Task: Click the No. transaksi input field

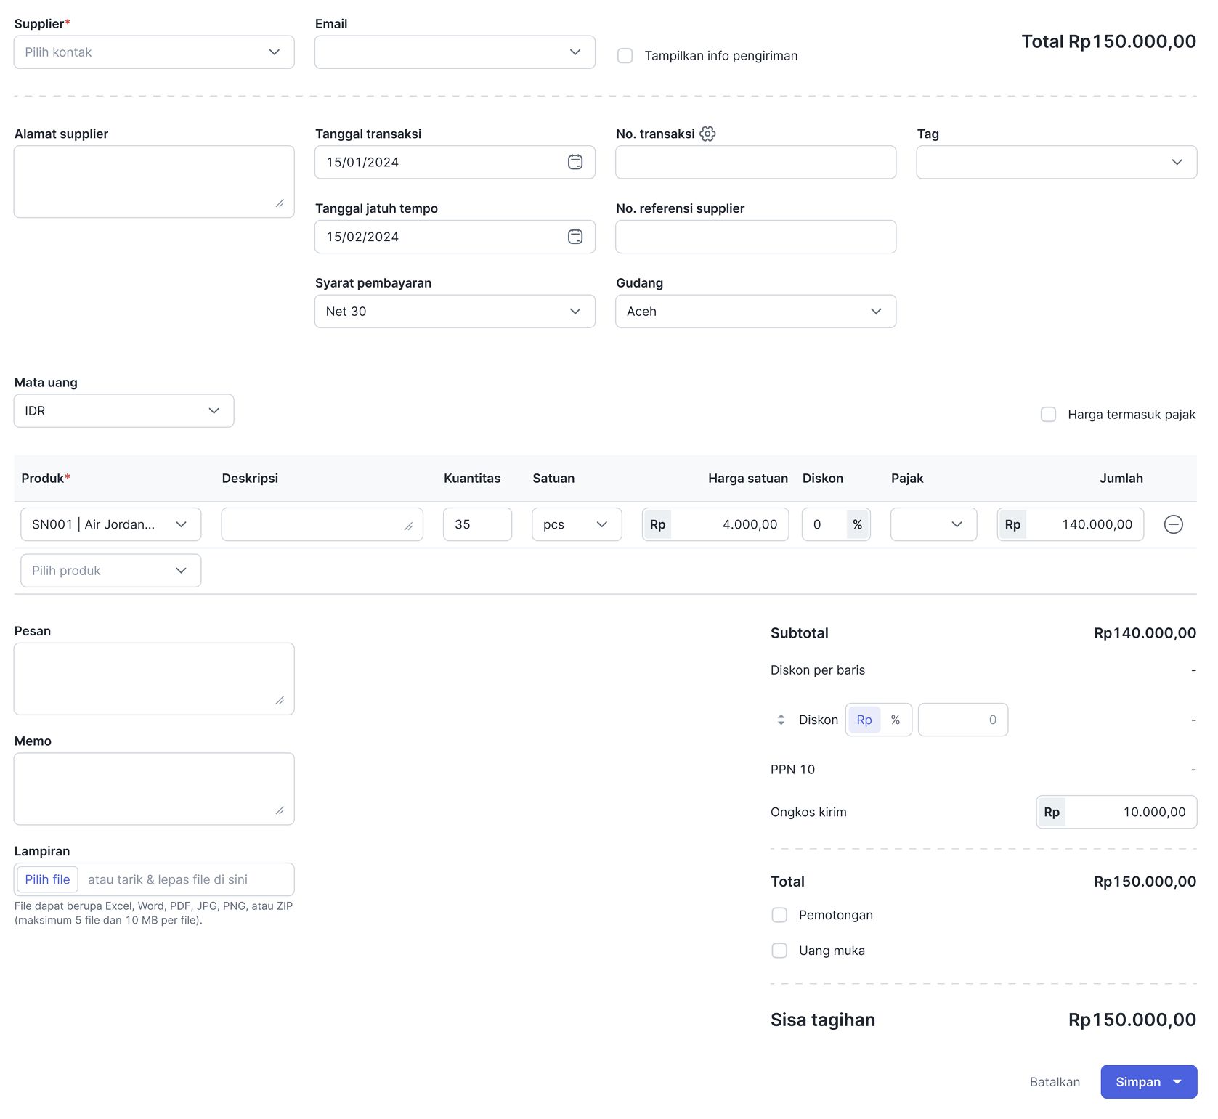Action: (755, 162)
